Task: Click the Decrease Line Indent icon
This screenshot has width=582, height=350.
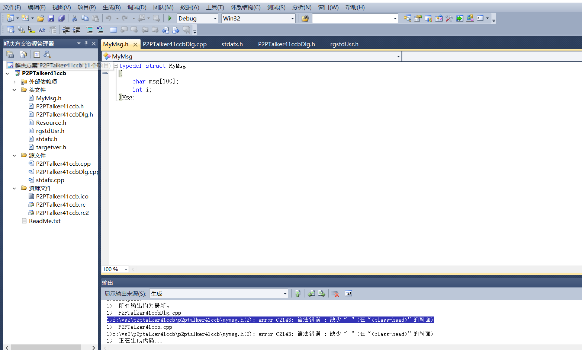Action: (66, 30)
